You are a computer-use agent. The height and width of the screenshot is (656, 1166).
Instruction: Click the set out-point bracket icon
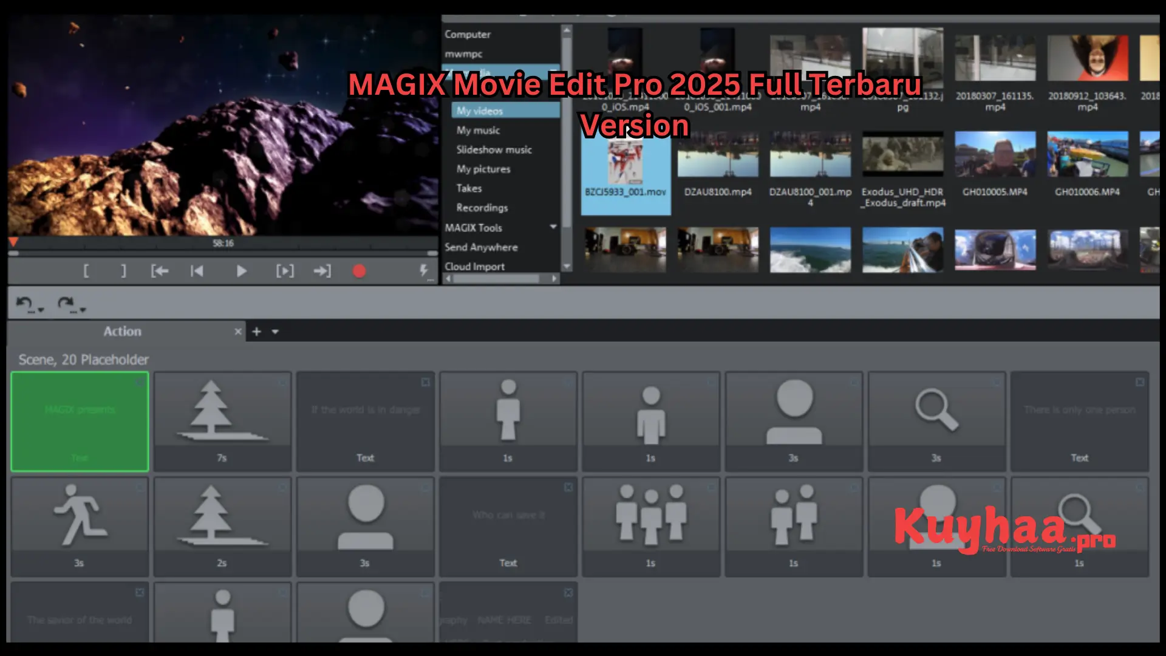coord(123,271)
